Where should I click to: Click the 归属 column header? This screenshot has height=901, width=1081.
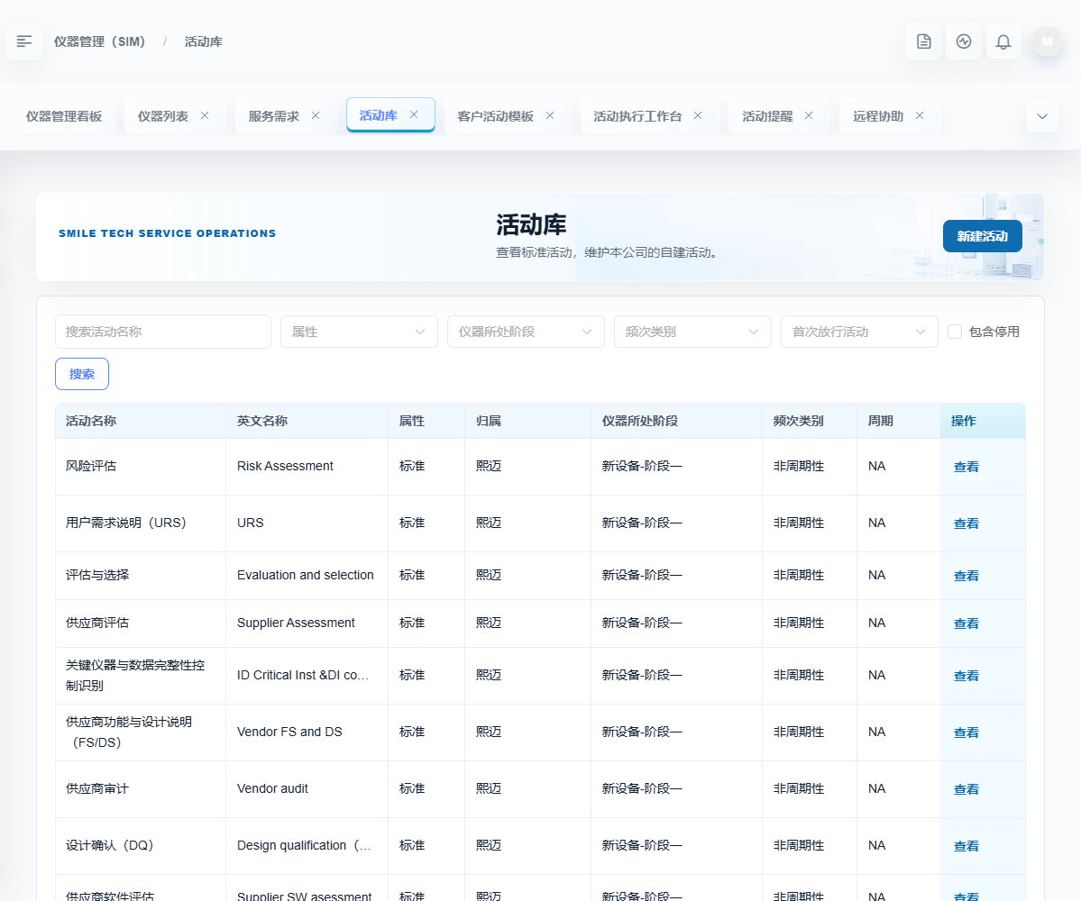pyautogui.click(x=527, y=421)
